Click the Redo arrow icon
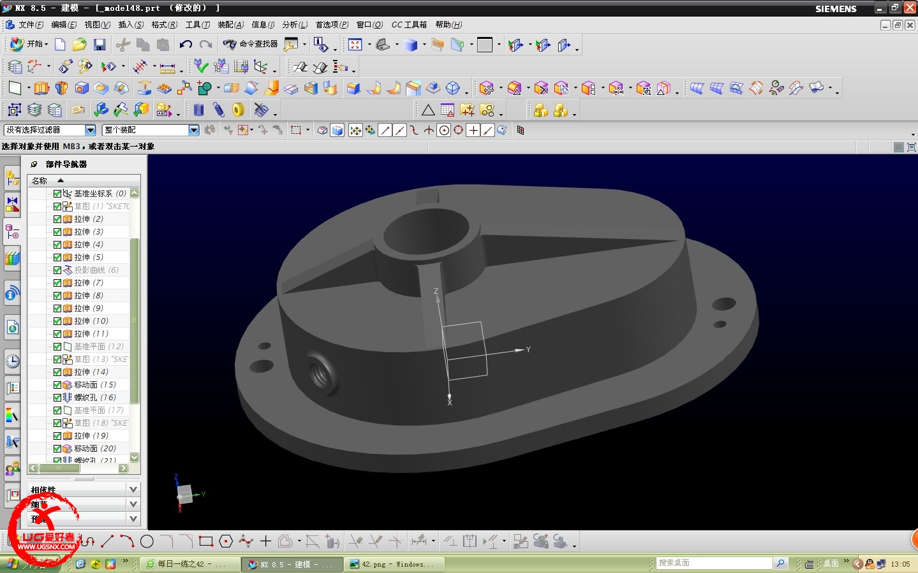Image resolution: width=918 pixels, height=573 pixels. point(205,44)
